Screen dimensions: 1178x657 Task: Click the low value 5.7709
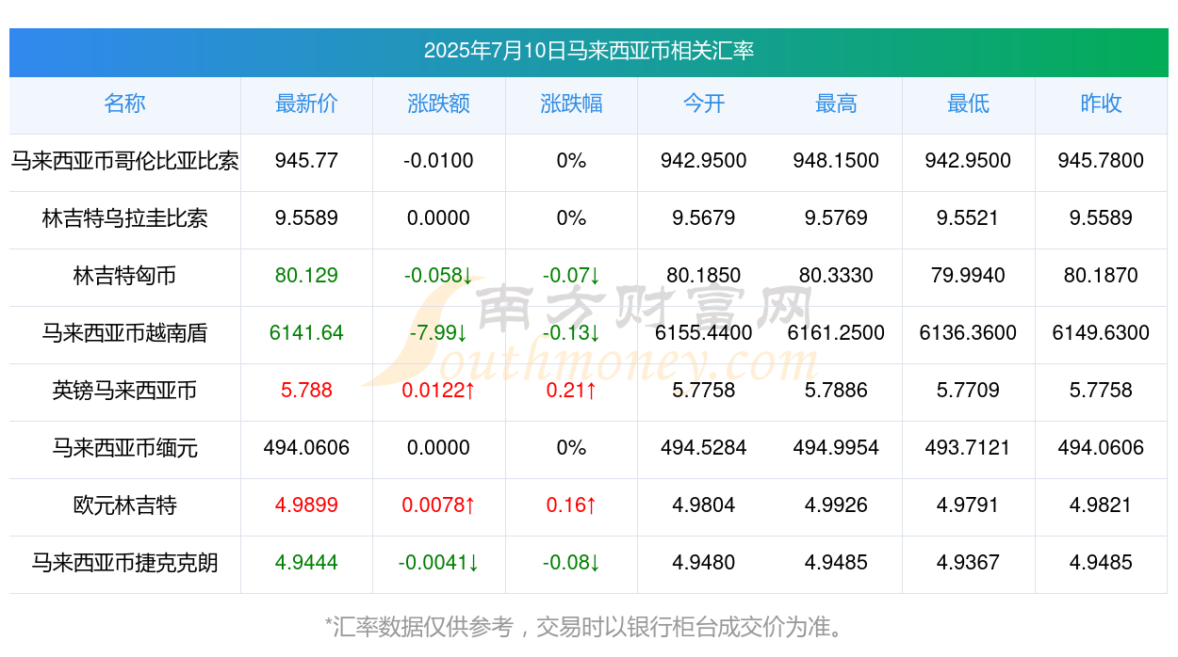point(968,391)
